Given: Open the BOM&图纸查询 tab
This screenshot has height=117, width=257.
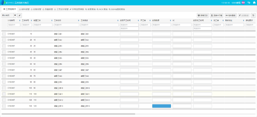Looking at the screenshot, I should point(117,9).
